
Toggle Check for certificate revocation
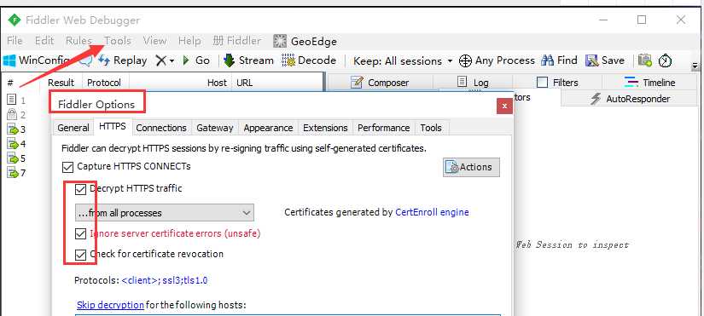[x=80, y=255]
